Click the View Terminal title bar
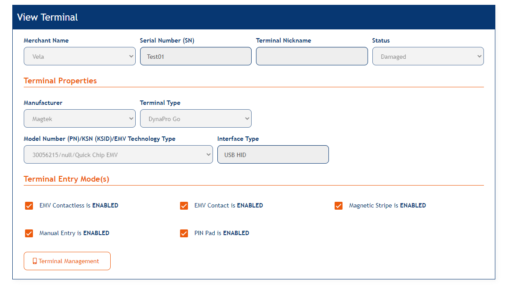Viewport: 505px width, 286px height. click(x=47, y=17)
